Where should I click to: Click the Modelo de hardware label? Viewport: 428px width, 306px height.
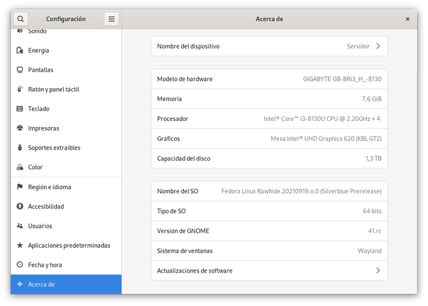[x=185, y=79]
